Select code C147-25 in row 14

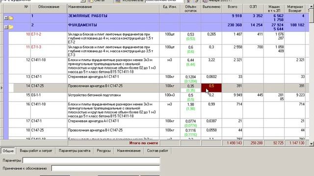37,86
